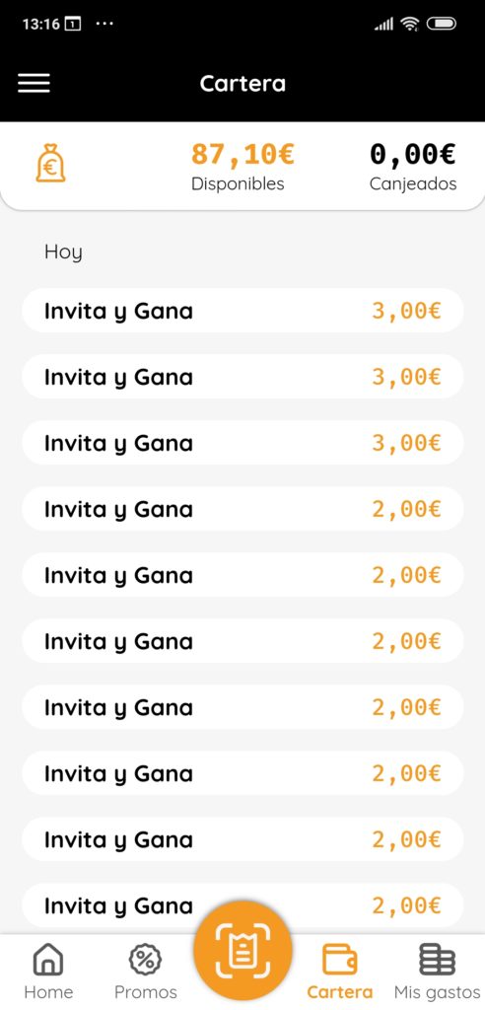
Task: Tap the Mis gastos coins icon
Action: (x=438, y=960)
